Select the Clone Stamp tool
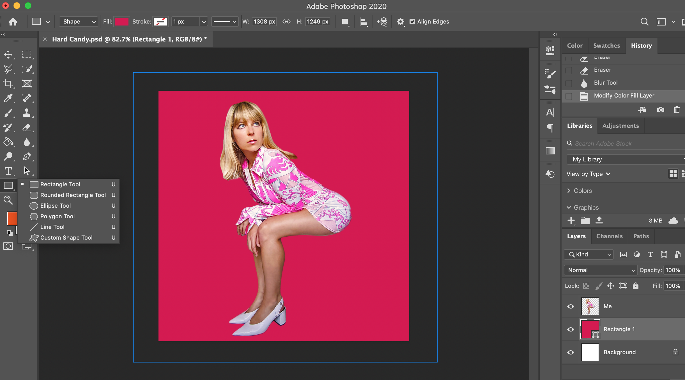Image resolution: width=685 pixels, height=380 pixels. [x=27, y=113]
